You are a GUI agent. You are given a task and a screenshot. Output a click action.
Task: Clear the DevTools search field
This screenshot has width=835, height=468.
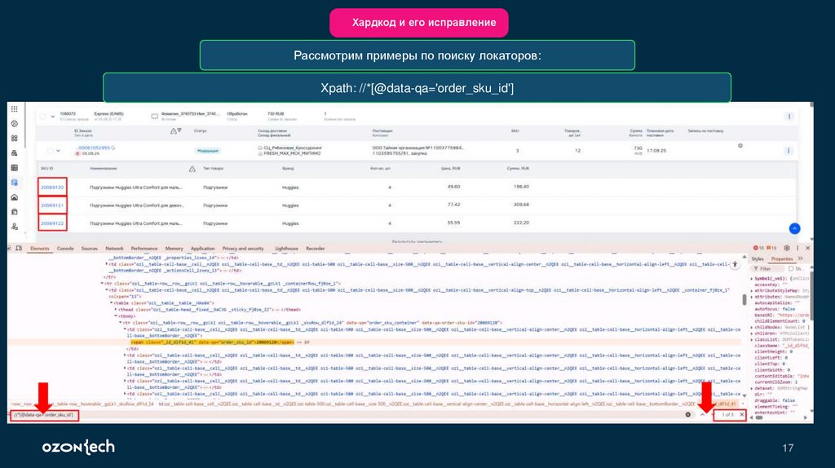688,414
